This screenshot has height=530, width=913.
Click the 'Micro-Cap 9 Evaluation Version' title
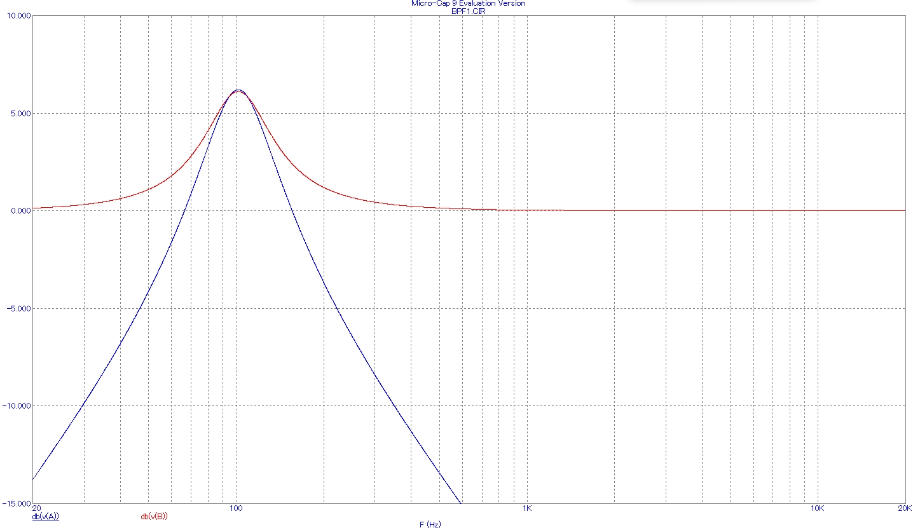(469, 4)
